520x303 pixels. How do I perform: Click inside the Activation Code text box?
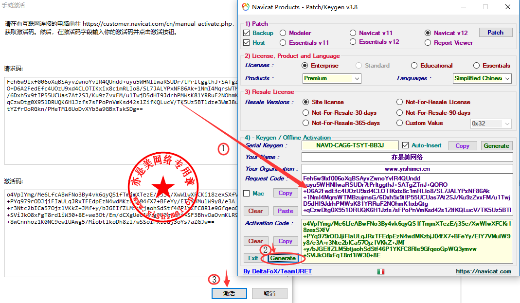click(407, 241)
